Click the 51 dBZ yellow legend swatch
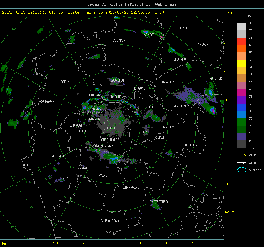 242,63
